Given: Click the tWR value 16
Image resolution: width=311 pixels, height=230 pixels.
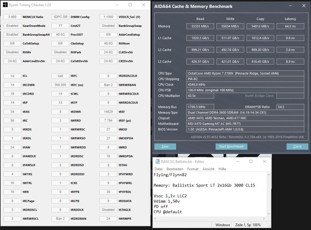Looking at the screenshot, I should [12, 192].
